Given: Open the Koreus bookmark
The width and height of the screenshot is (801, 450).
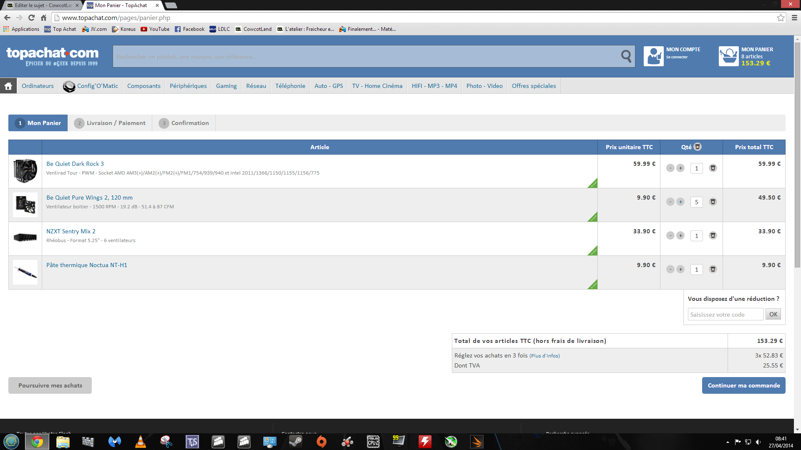Looking at the screenshot, I should [x=124, y=29].
